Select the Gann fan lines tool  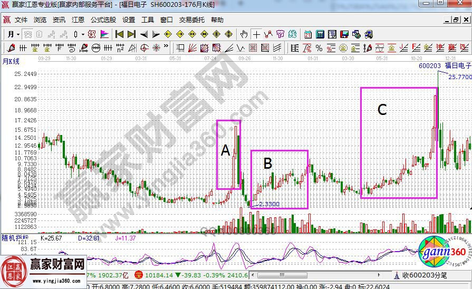point(191,48)
